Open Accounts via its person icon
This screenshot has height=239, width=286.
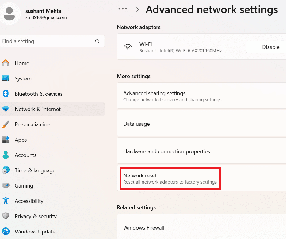pyautogui.click(x=6, y=155)
